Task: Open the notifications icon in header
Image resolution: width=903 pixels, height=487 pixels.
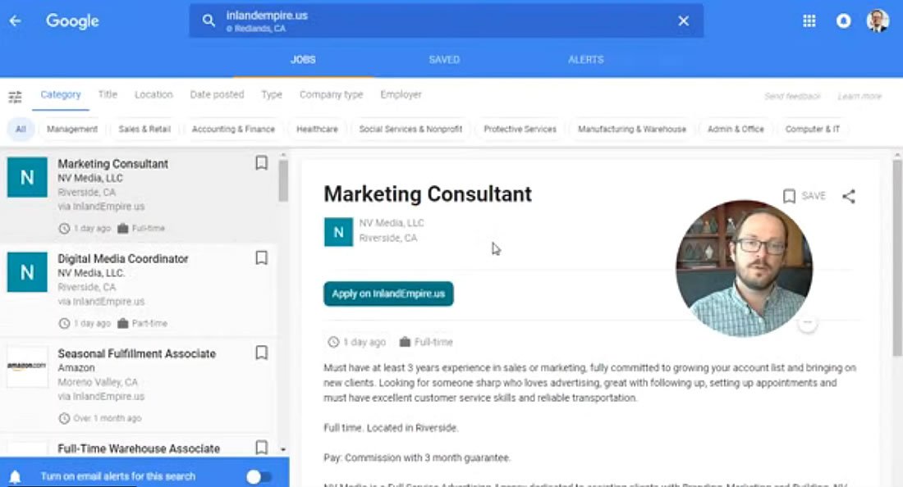Action: (844, 20)
